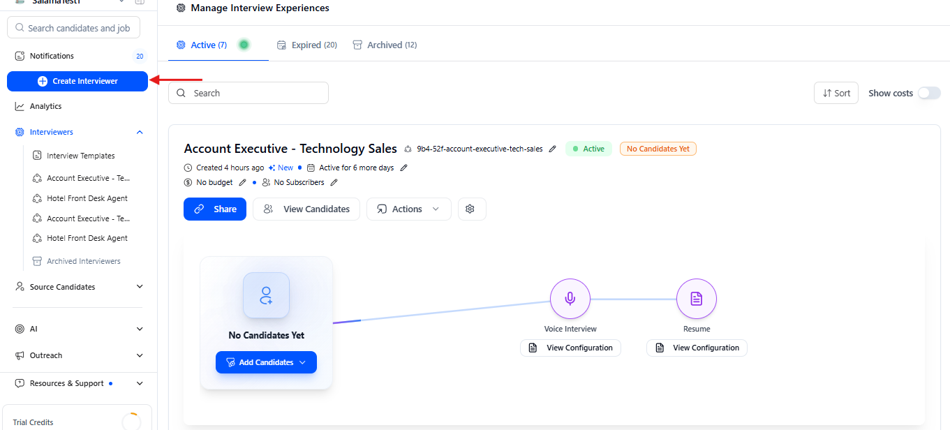Edit the budget pencil icon
Viewport: 950px width, 430px height.
(x=243, y=182)
